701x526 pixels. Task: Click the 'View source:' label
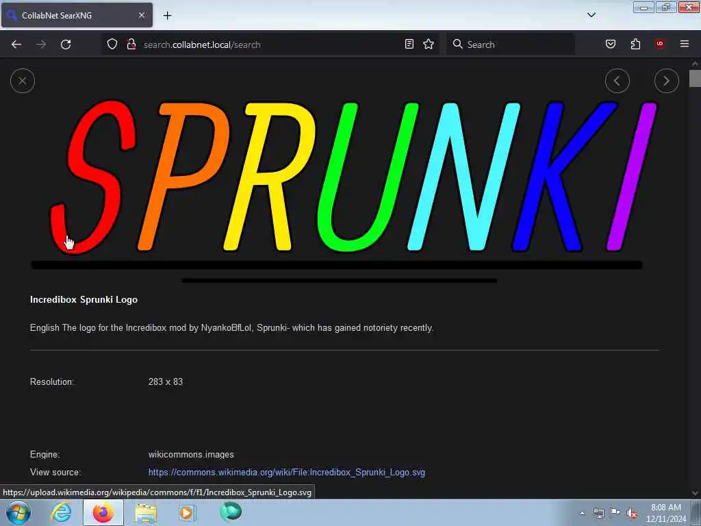(x=55, y=473)
